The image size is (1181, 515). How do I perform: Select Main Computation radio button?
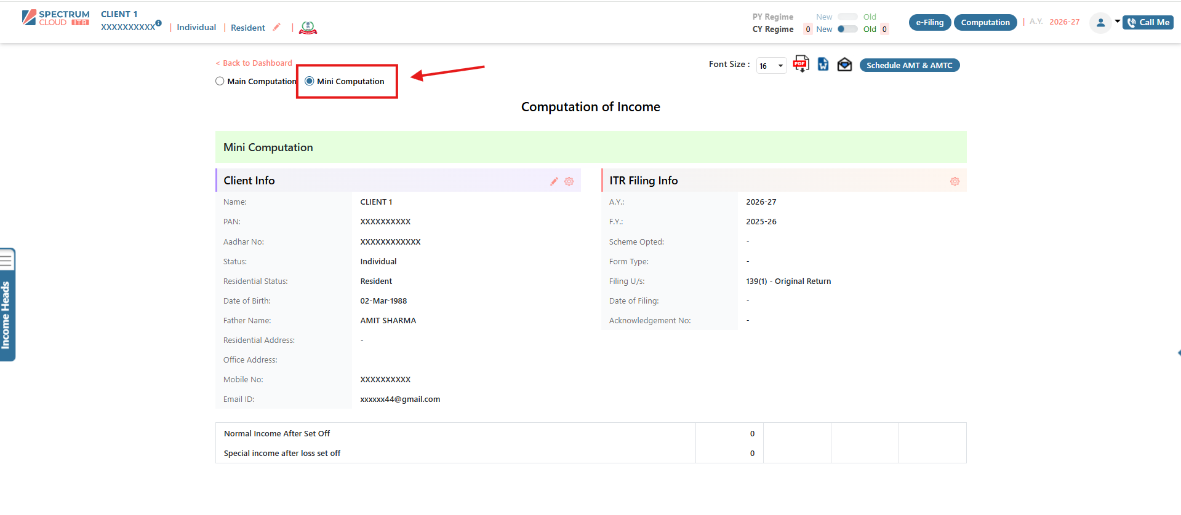220,81
